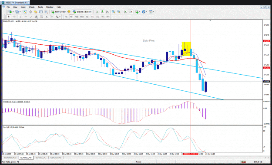The image size is (272, 165).
Task: Open the Periods clock icon
Action: (144, 12)
